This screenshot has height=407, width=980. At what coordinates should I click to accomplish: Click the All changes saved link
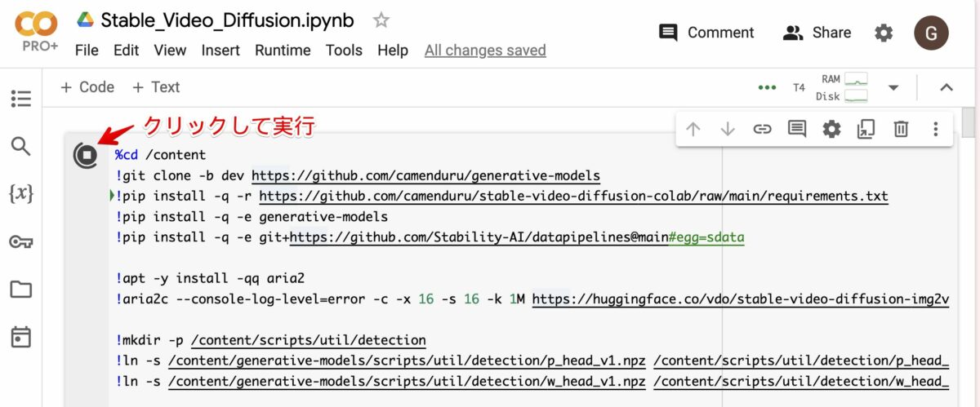pyautogui.click(x=485, y=51)
